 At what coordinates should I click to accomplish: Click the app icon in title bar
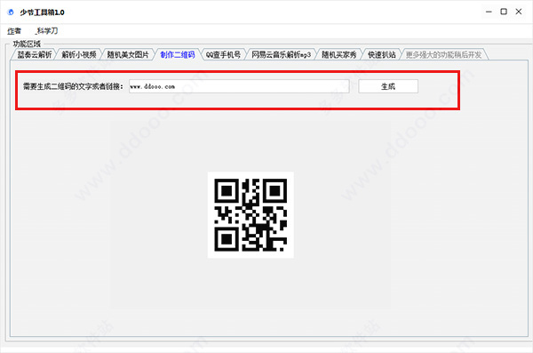(x=11, y=12)
